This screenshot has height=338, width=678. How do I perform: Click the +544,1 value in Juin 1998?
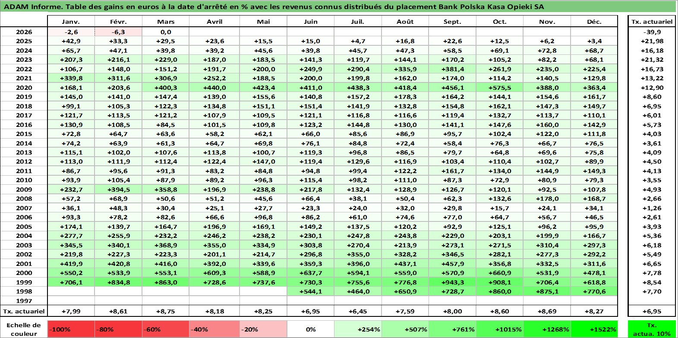click(311, 291)
